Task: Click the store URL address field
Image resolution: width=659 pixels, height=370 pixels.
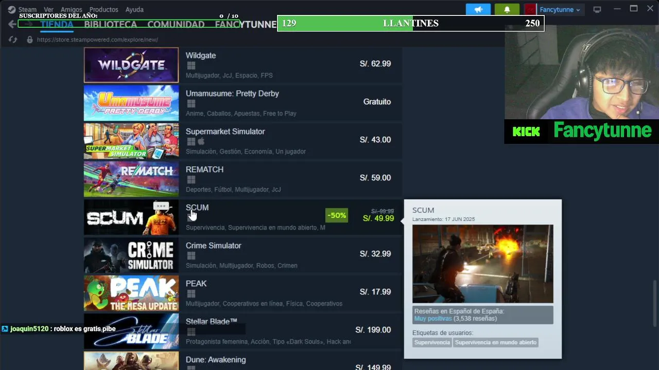Action: 97,40
